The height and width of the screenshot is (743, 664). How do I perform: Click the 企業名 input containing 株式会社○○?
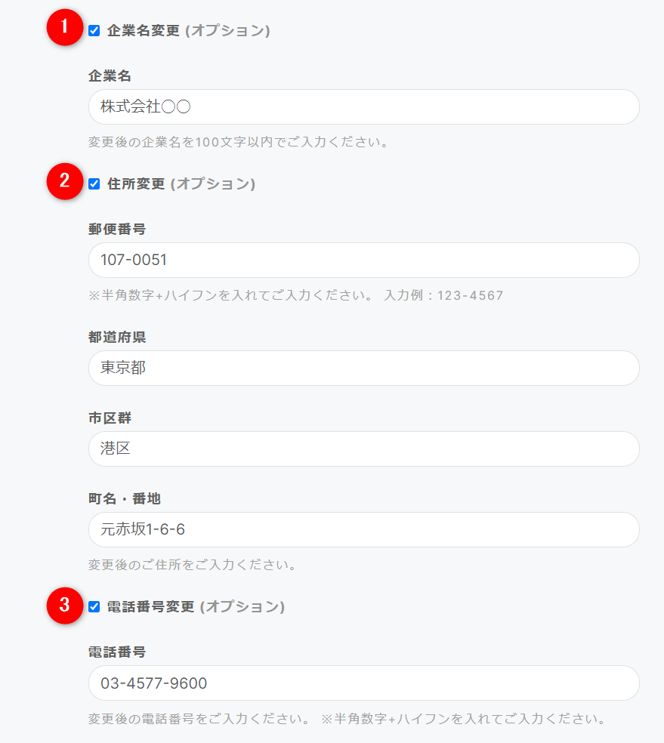point(363,107)
